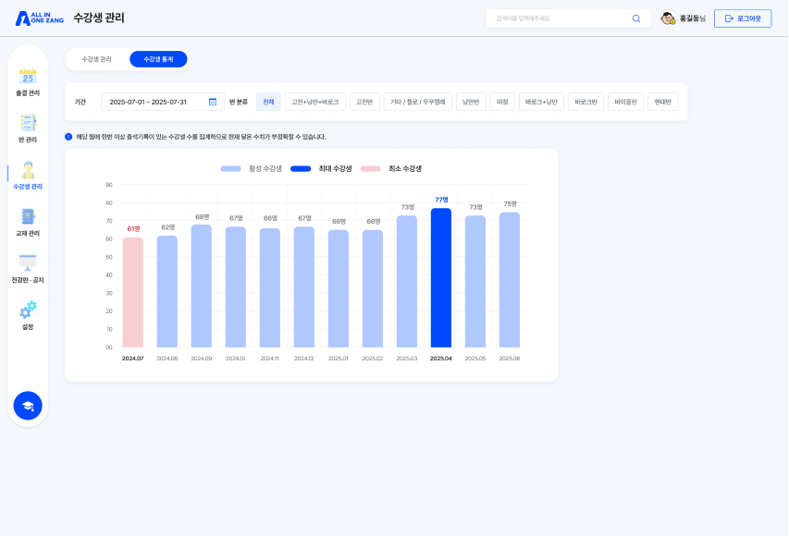Image resolution: width=789 pixels, height=536 pixels.
Task: Toggle the 바로크반 class filter
Action: 586,102
